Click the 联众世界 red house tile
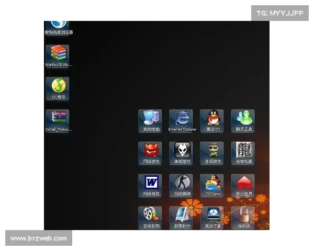 [243, 186]
